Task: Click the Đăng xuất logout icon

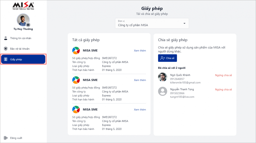Action: click(6, 138)
